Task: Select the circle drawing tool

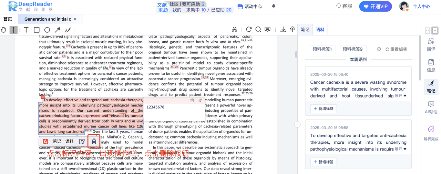Action: pyautogui.click(x=47, y=30)
